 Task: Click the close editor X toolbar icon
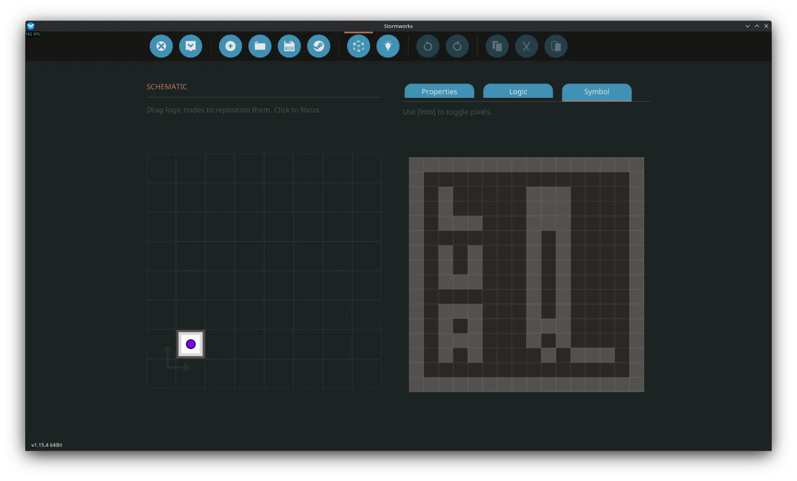click(x=161, y=46)
